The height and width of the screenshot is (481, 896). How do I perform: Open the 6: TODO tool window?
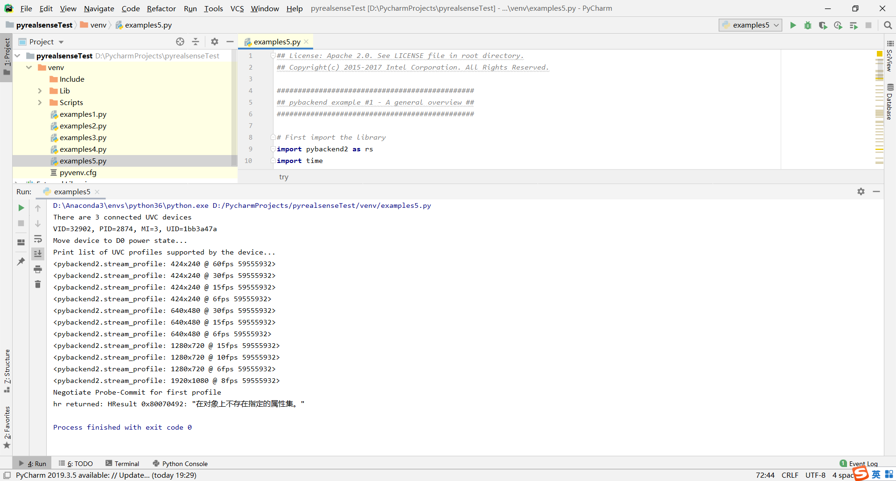76,464
